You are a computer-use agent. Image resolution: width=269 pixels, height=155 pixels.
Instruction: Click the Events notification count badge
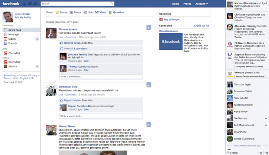pos(37,39)
